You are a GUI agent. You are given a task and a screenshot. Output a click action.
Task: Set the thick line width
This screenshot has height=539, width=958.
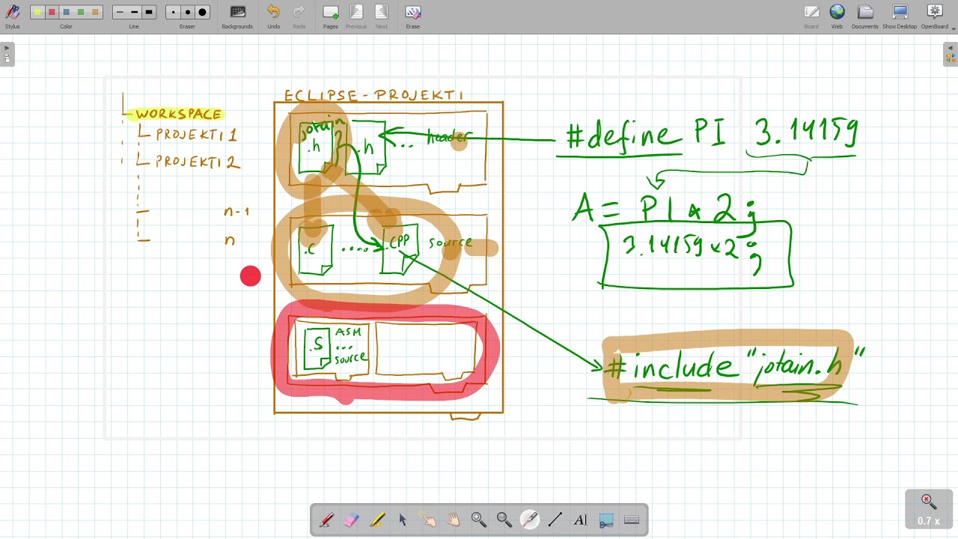click(148, 12)
